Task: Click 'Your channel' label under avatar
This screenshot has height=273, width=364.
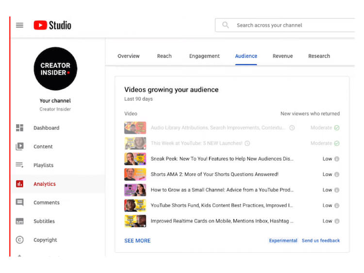Action: tap(55, 101)
